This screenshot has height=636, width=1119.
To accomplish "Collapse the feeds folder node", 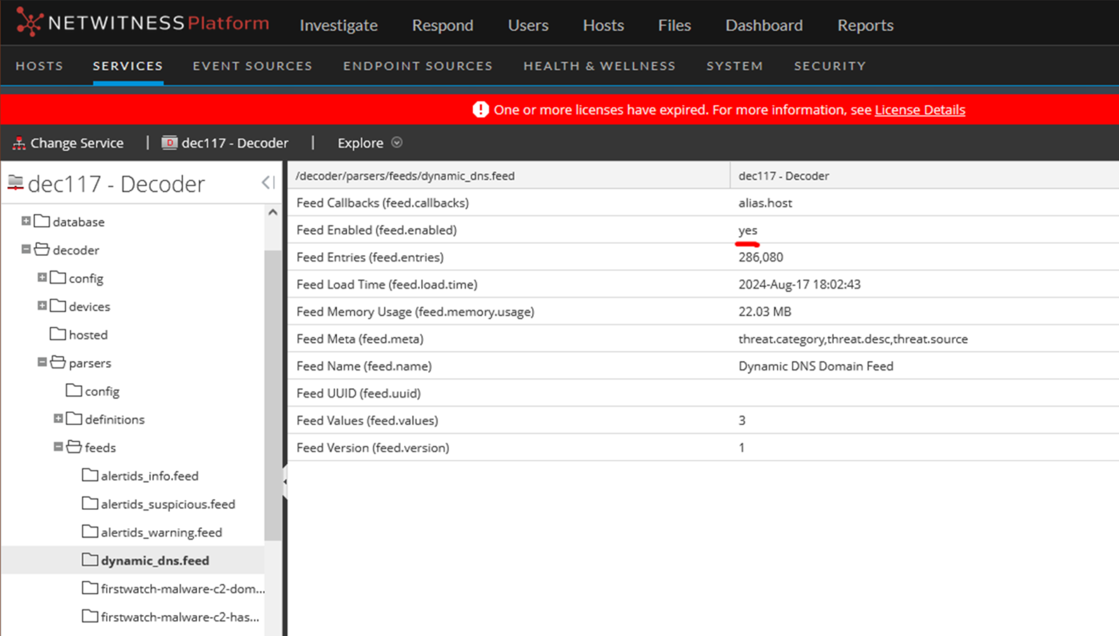I will (x=58, y=447).
